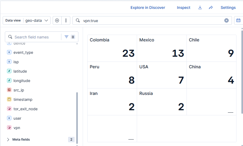Select the longitude field
This screenshot has width=243, height=146.
(x=22, y=81)
